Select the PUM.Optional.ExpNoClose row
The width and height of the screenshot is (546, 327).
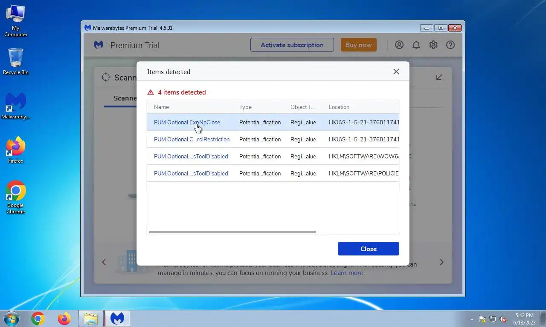tap(273, 122)
